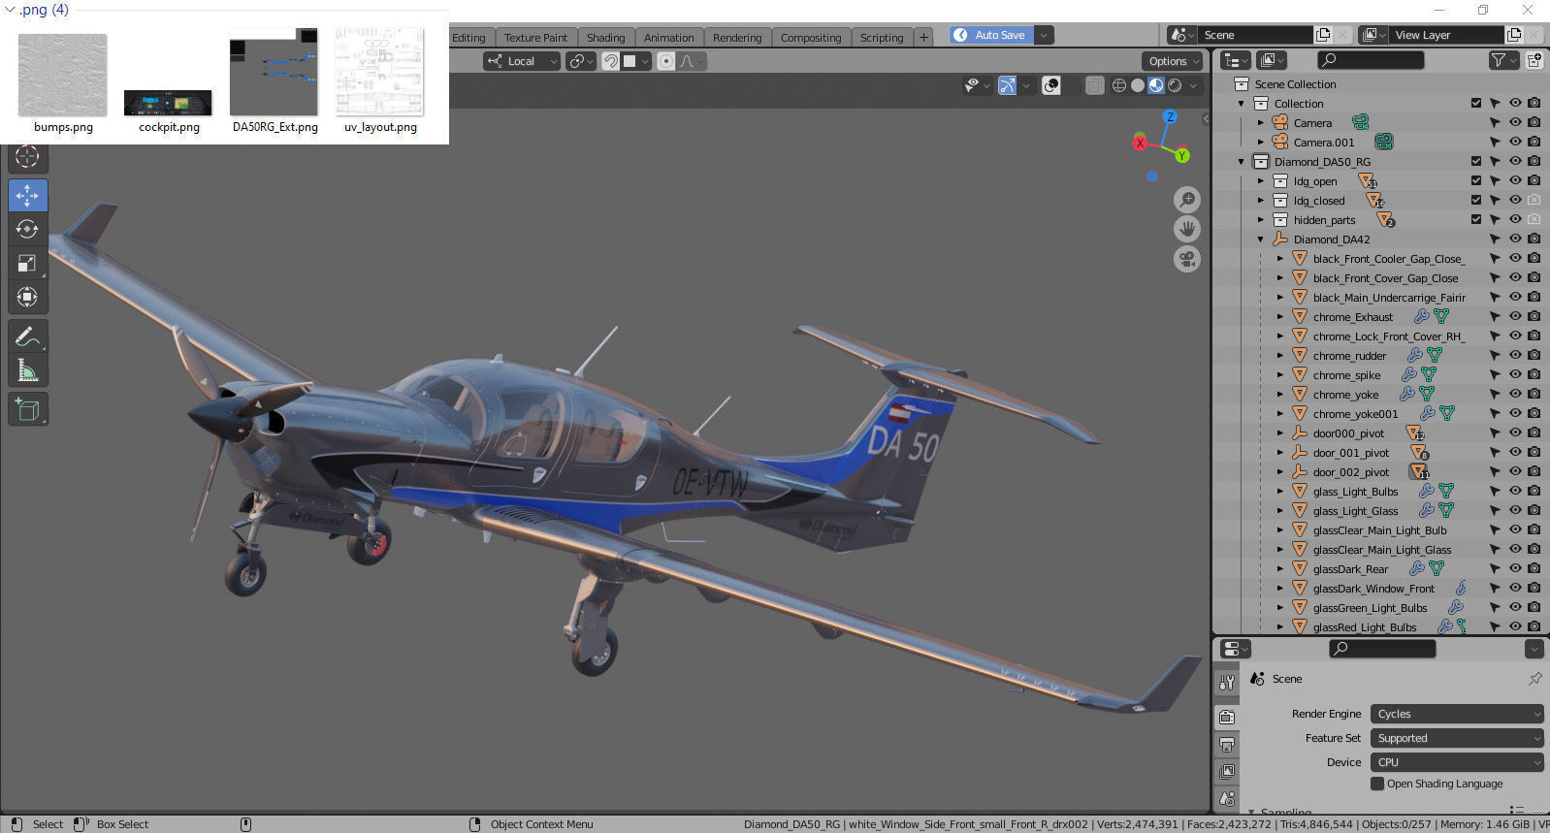Open the pivot point dropdown
The height and width of the screenshot is (833, 1550).
pyautogui.click(x=581, y=61)
